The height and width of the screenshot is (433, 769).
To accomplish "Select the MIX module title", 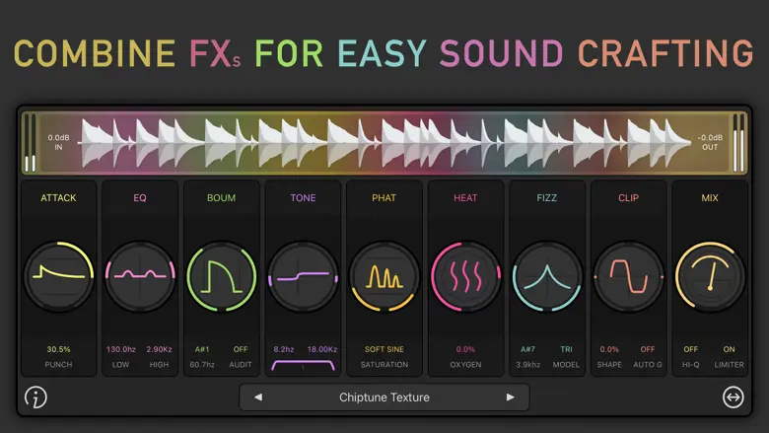I will click(710, 197).
